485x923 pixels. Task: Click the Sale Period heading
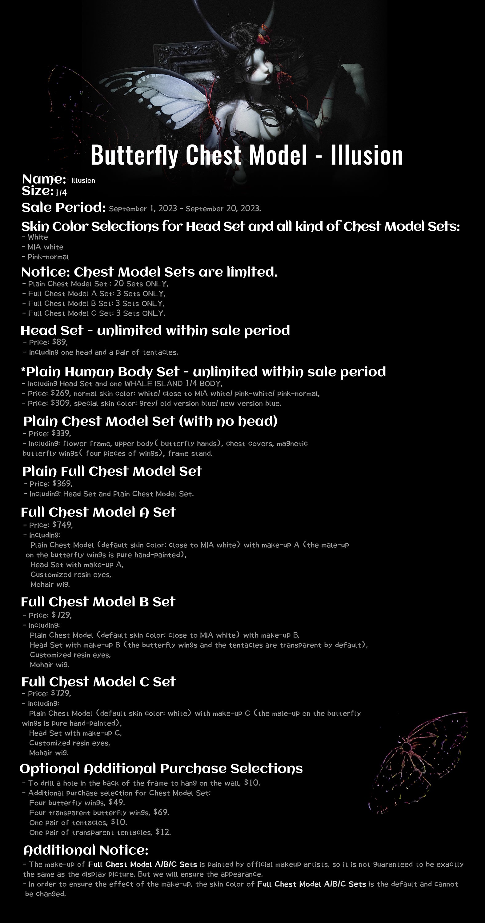[63, 207]
